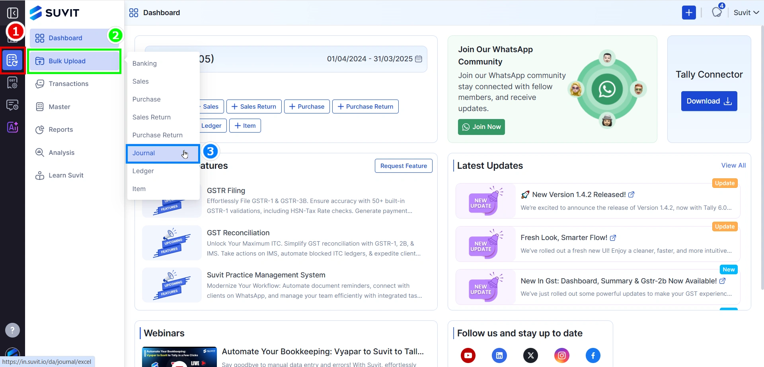Select Bulk Upload in sidebar
Image resolution: width=764 pixels, height=367 pixels.
74,61
